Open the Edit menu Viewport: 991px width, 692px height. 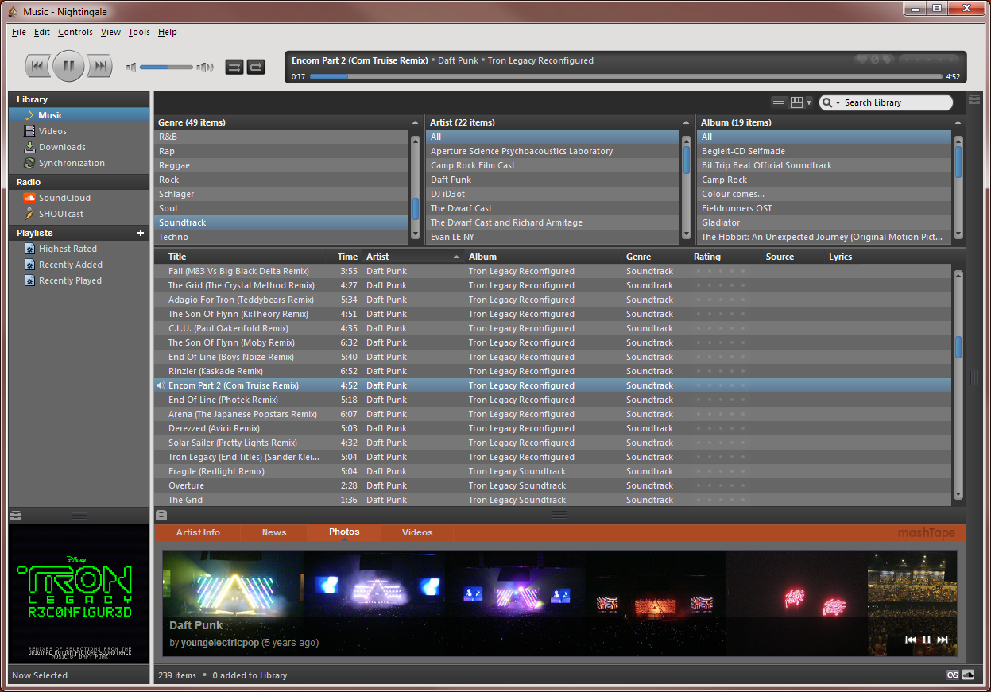point(42,32)
